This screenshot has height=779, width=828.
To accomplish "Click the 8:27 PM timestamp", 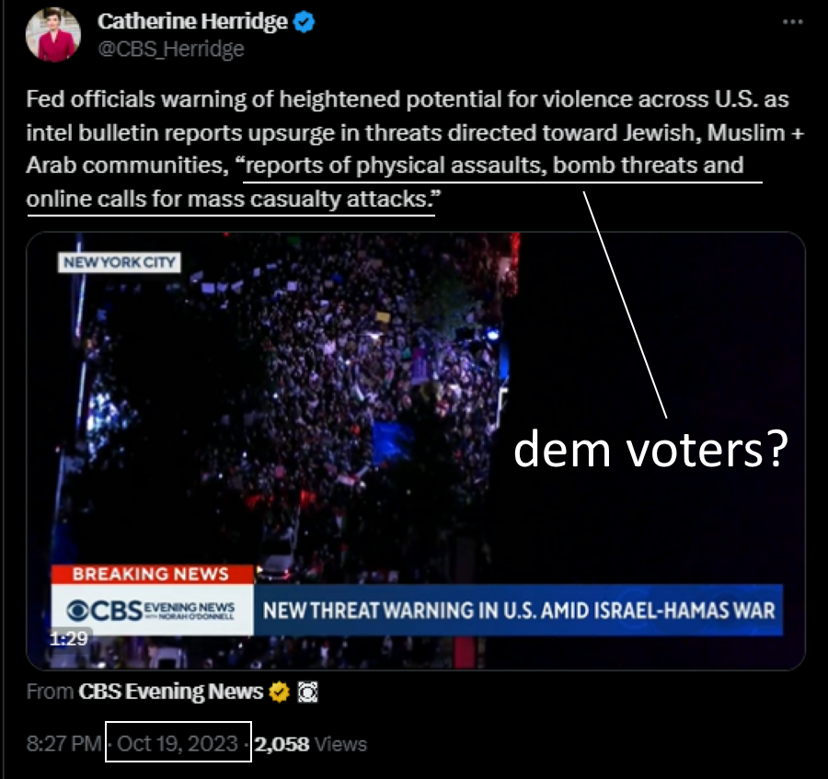I will tap(63, 744).
